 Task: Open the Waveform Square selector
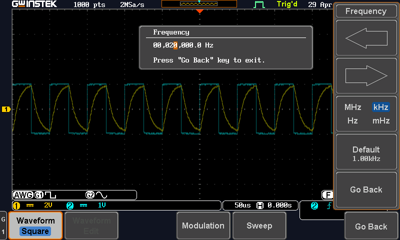coord(35,225)
